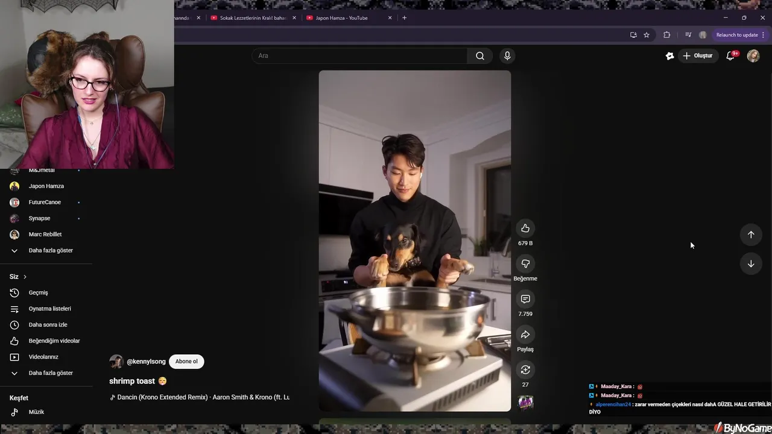The height and width of the screenshot is (434, 772).
Task: Open the Siz section chevron
Action: click(25, 277)
